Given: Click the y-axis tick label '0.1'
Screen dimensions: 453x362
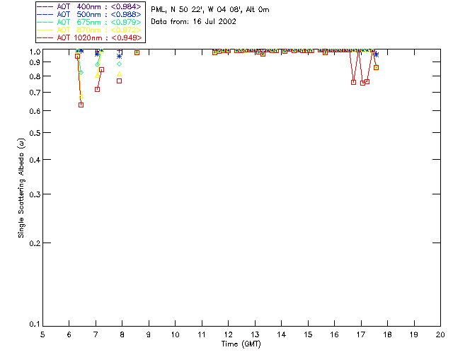Looking at the screenshot, I should [35, 325].
